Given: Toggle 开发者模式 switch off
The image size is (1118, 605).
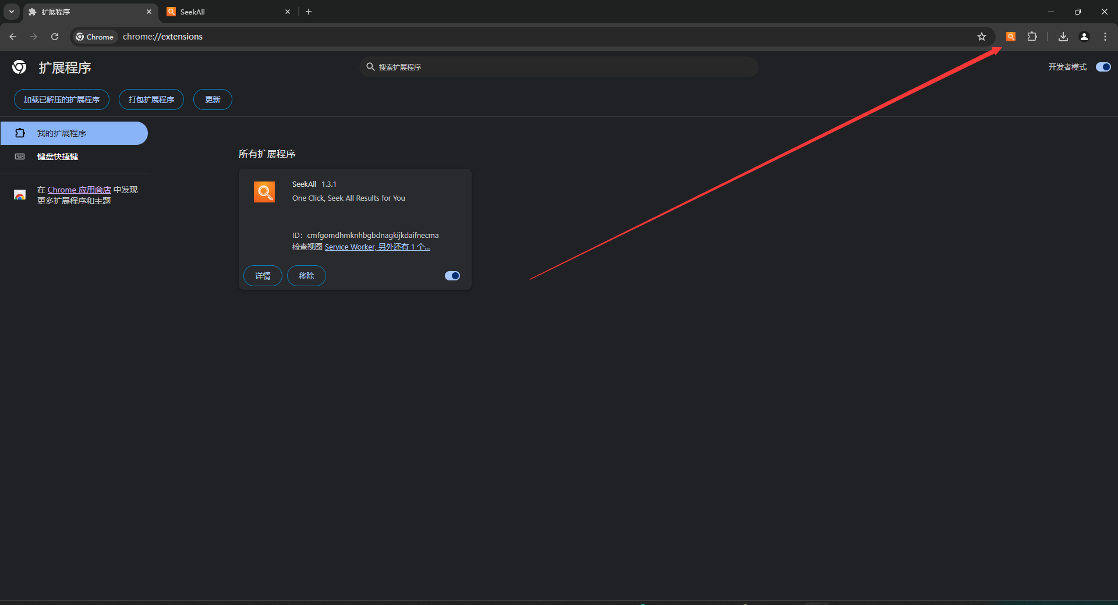Looking at the screenshot, I should (x=1103, y=67).
